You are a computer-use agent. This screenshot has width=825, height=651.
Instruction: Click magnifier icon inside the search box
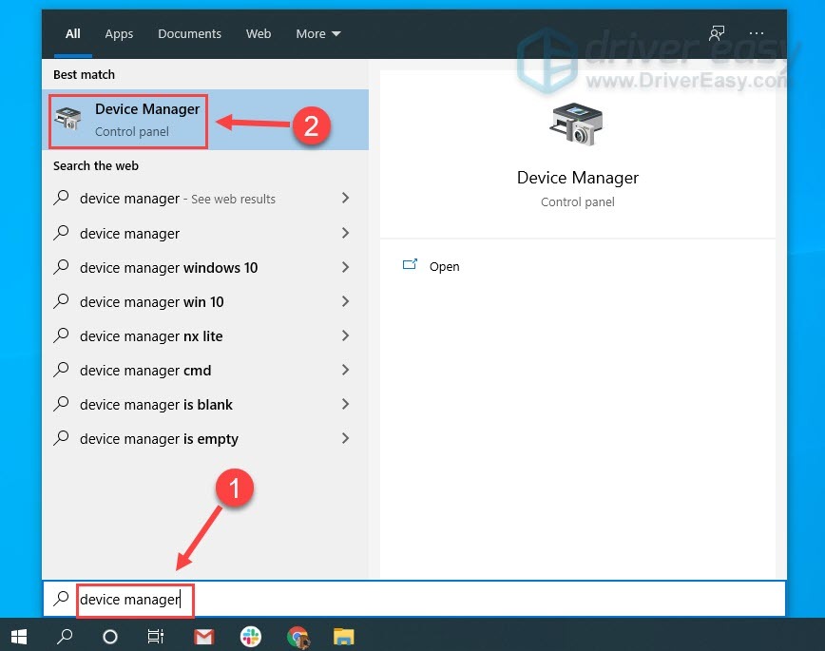(x=61, y=599)
